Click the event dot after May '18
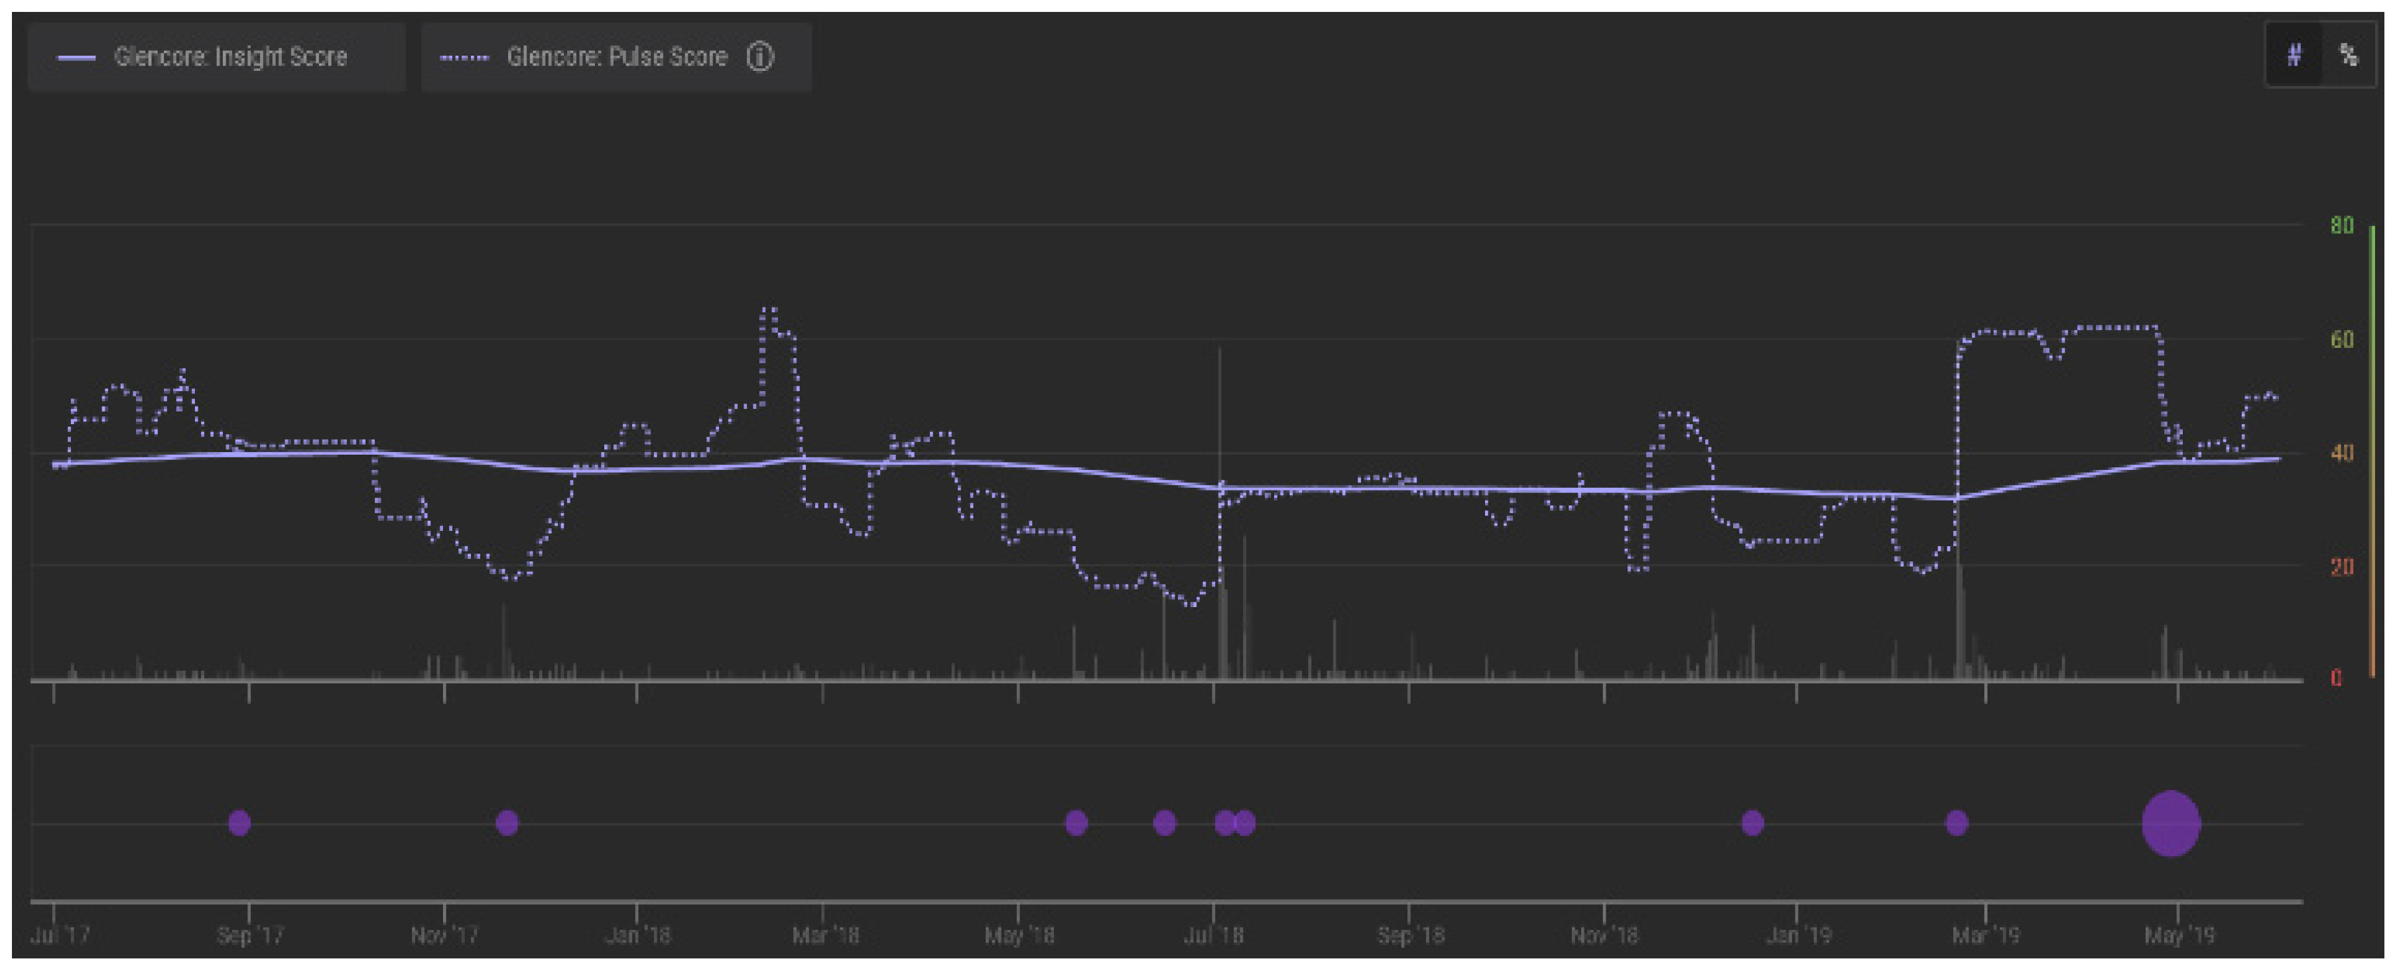 [1076, 823]
